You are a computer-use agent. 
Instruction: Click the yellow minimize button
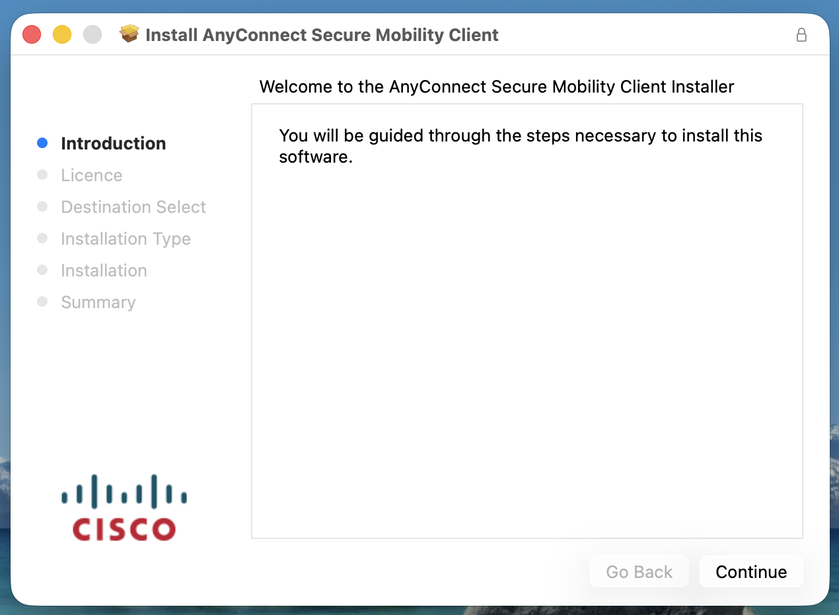point(62,34)
